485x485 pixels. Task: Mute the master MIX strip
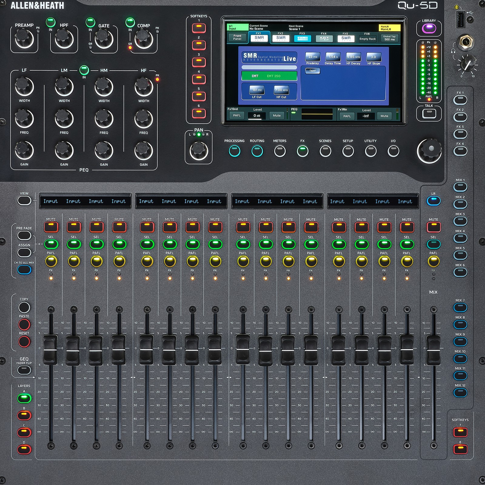click(433, 227)
